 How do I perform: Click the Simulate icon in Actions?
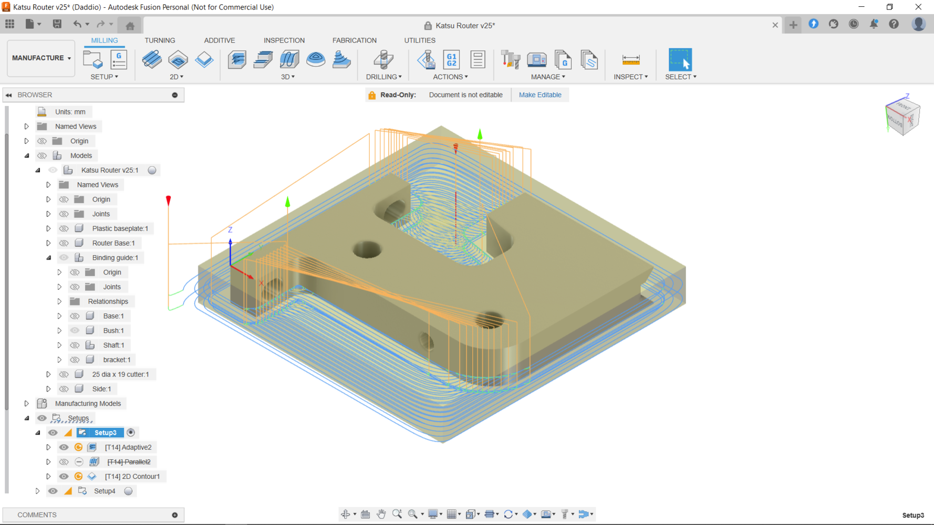click(x=426, y=59)
